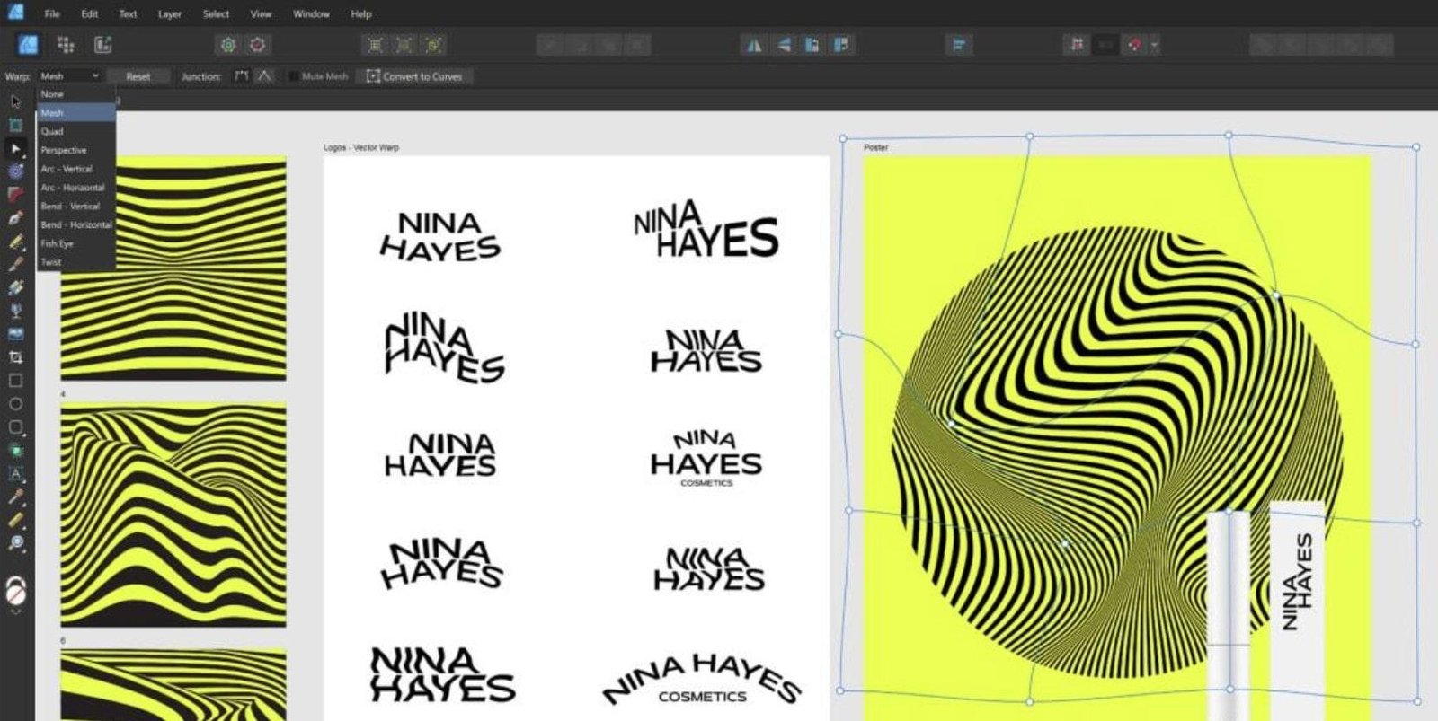Choose Twist warp option
The width and height of the screenshot is (1438, 721).
pos(76,262)
